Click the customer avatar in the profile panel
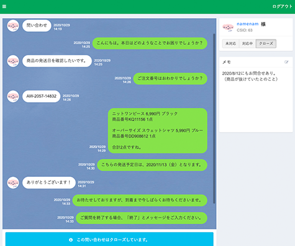 [228, 27]
